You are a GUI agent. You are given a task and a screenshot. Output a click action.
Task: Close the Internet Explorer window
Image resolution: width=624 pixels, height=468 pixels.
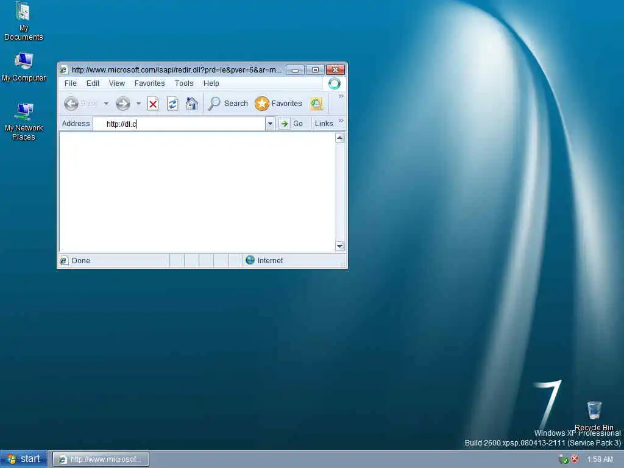pyautogui.click(x=336, y=70)
